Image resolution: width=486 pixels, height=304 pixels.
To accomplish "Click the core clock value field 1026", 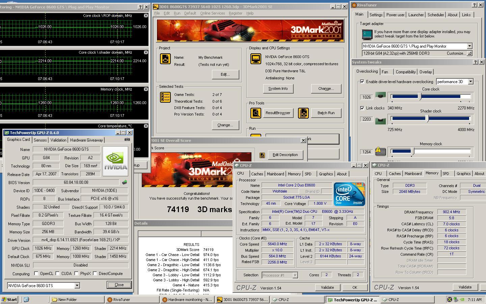I will (x=367, y=97).
